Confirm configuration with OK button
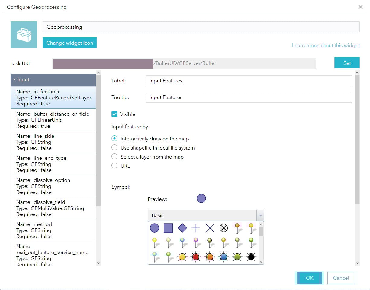The height and width of the screenshot is (290, 370). [x=310, y=278]
